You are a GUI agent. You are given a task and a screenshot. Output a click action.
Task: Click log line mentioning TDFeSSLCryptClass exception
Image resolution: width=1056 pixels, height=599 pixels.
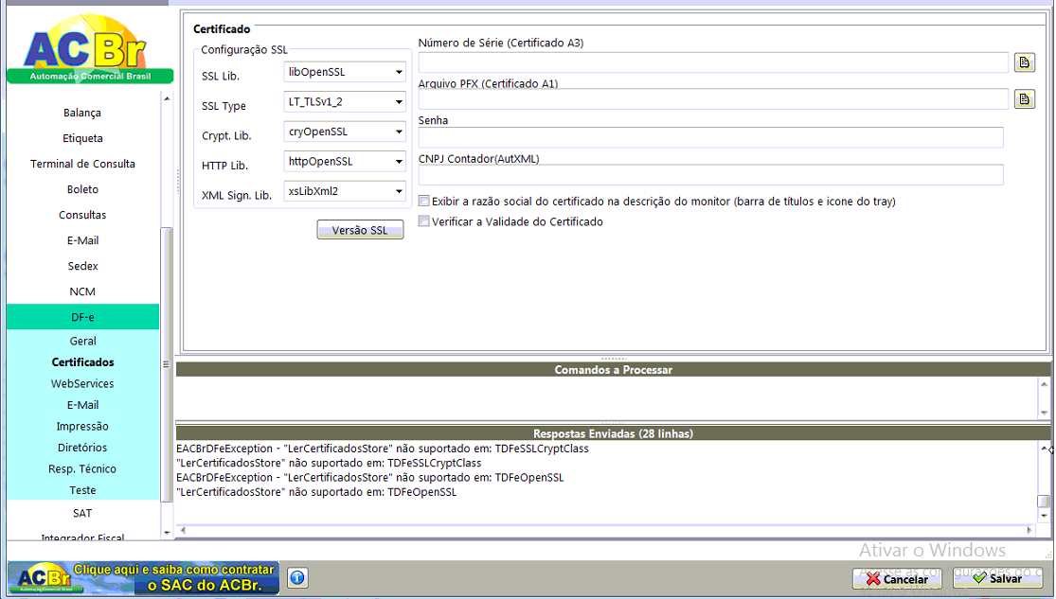tap(383, 449)
